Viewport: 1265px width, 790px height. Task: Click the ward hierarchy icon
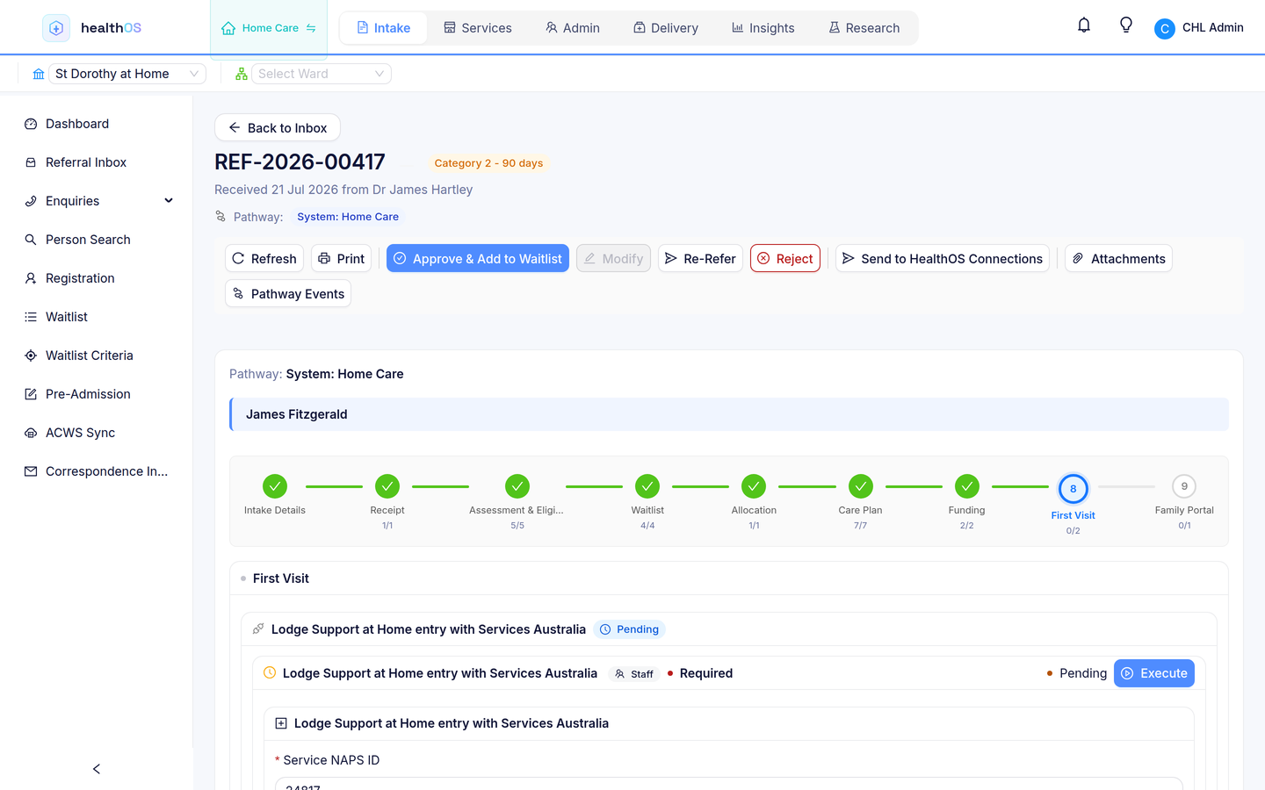(x=242, y=74)
